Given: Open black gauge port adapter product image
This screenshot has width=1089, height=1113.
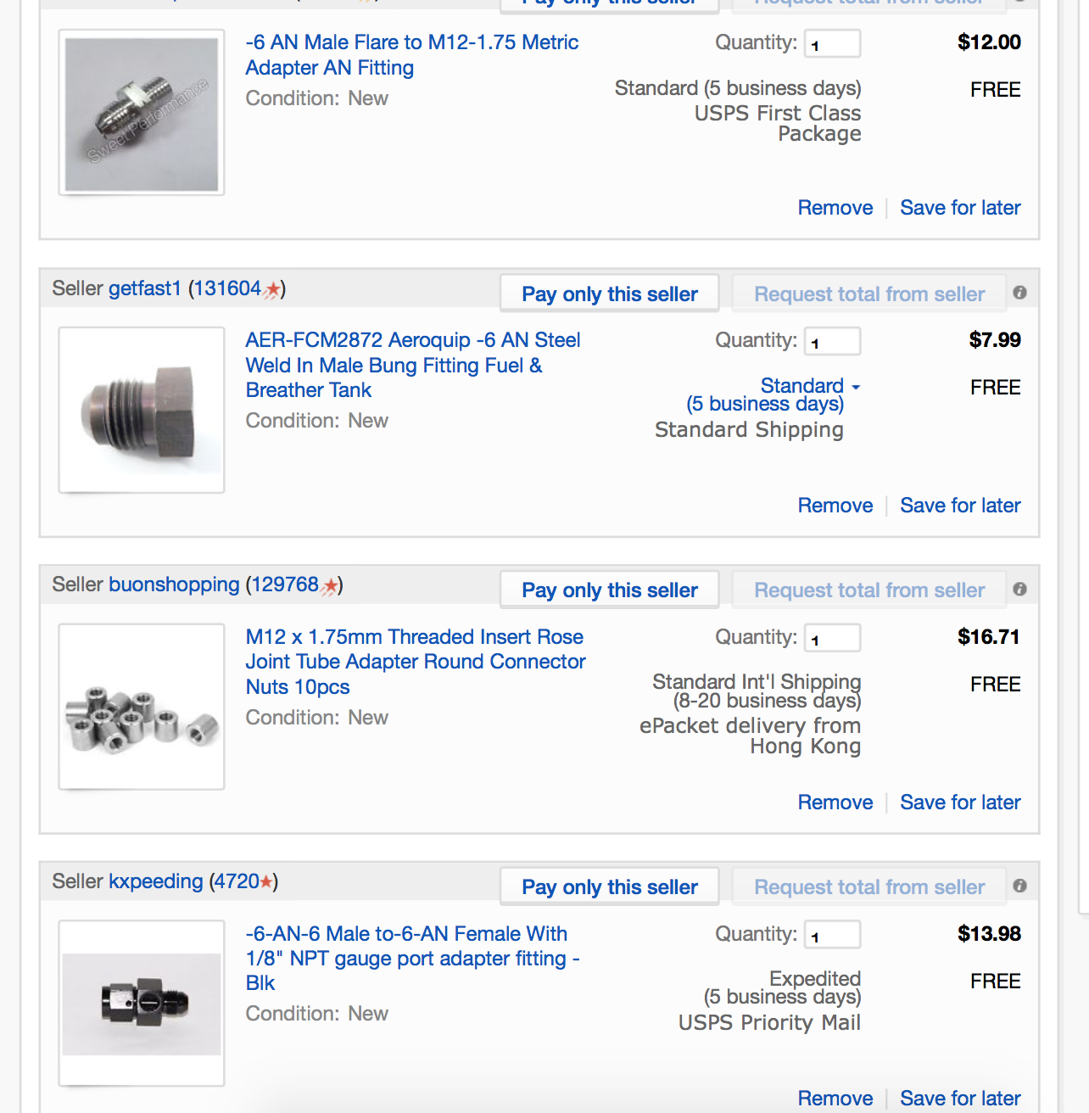Looking at the screenshot, I should (x=142, y=1003).
